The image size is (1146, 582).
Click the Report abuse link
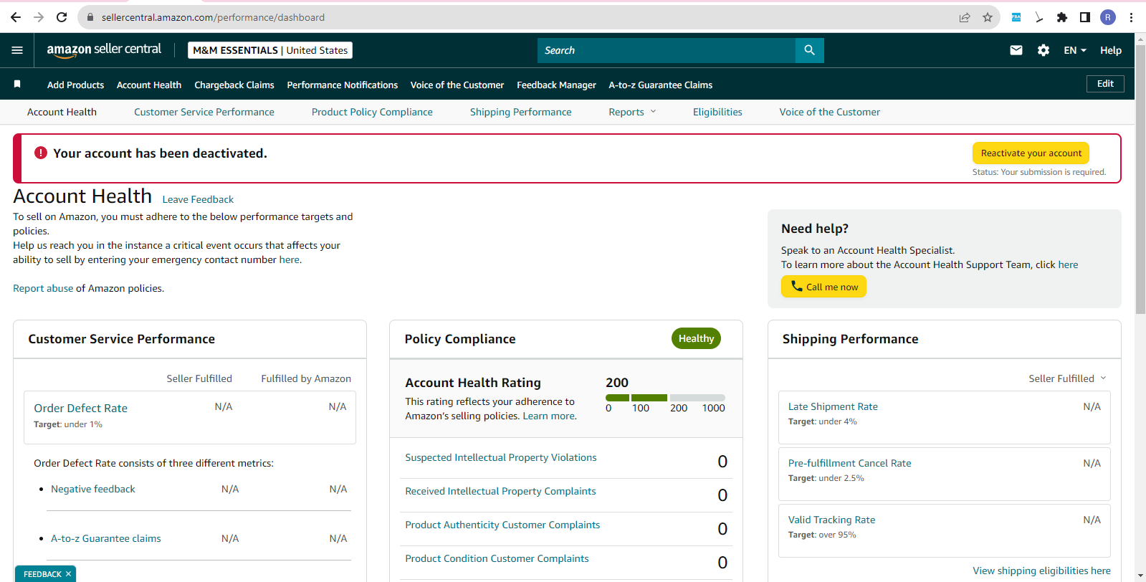(x=43, y=288)
